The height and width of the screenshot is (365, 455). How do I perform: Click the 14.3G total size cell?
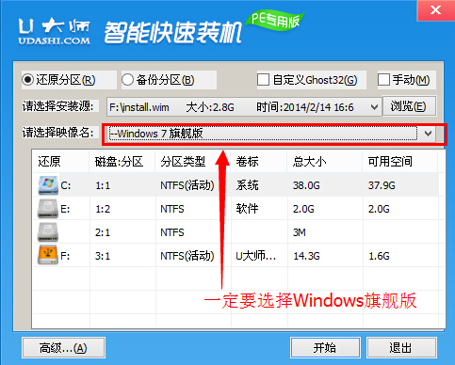click(x=306, y=256)
